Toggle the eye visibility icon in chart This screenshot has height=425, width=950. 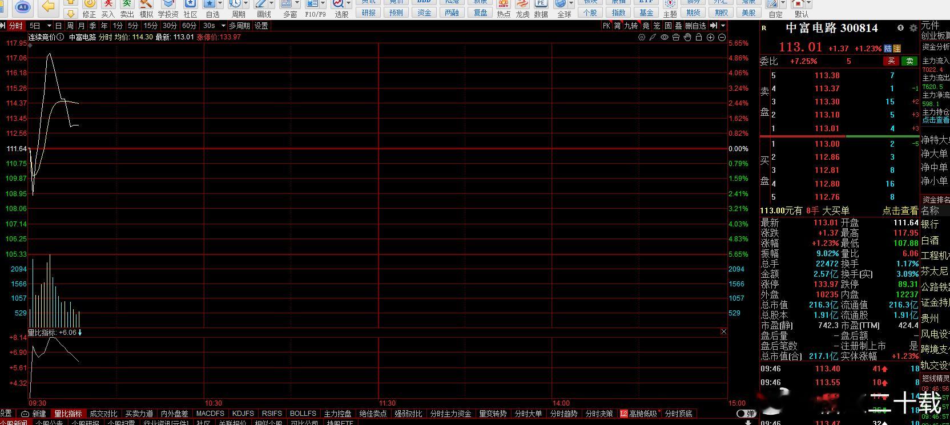click(x=665, y=37)
